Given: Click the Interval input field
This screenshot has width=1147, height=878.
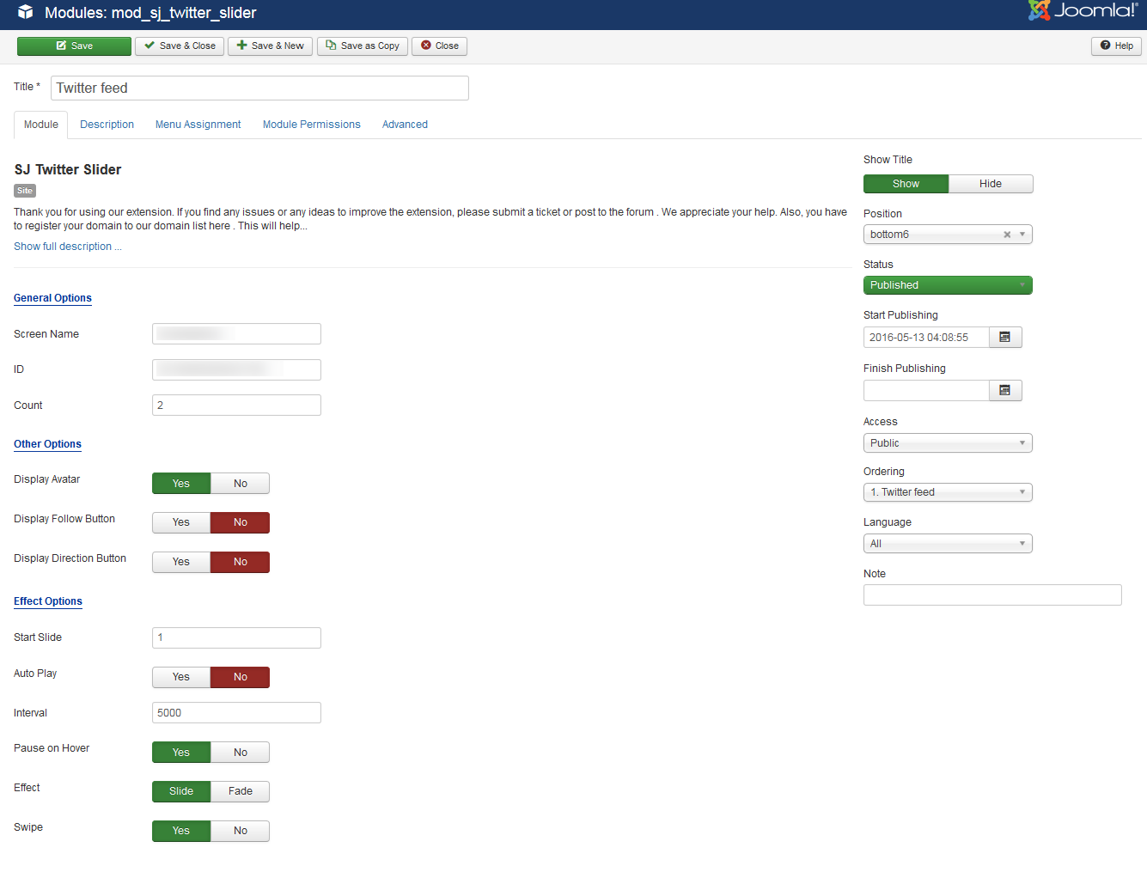Looking at the screenshot, I should point(236,713).
